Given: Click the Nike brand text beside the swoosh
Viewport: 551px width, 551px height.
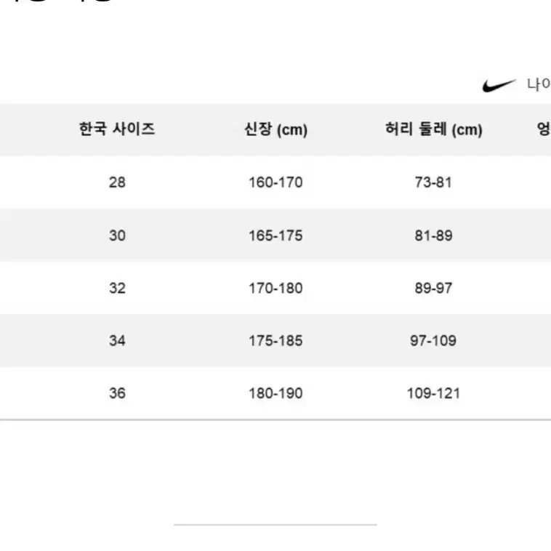Looking at the screenshot, I should (539, 84).
